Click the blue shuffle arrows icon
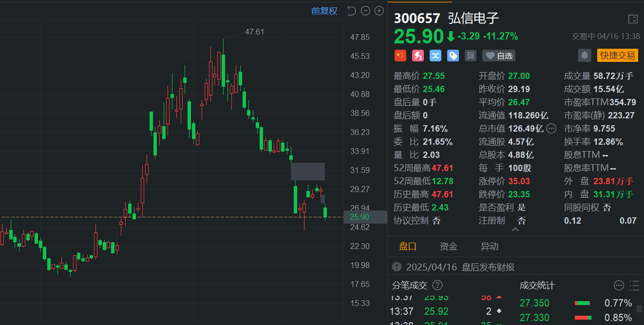The height and width of the screenshot is (325, 644). pos(436,56)
